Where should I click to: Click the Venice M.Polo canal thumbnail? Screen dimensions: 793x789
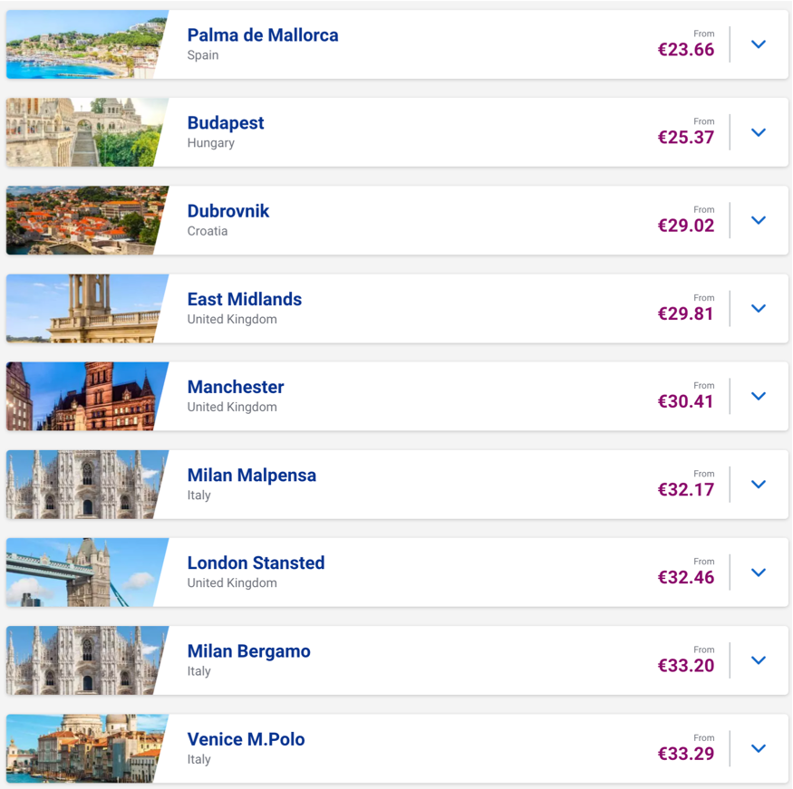click(86, 748)
